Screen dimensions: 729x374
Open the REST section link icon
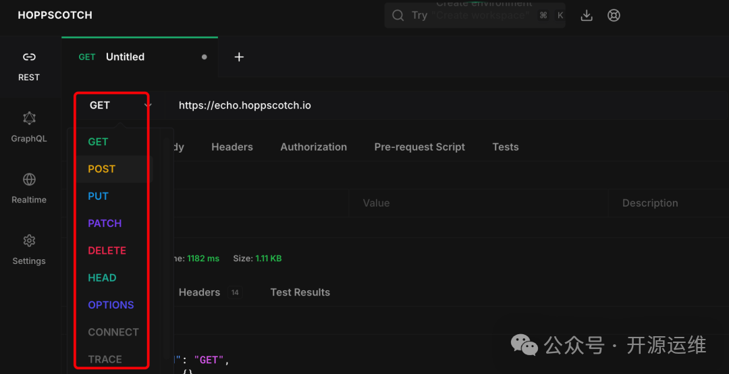coord(29,57)
